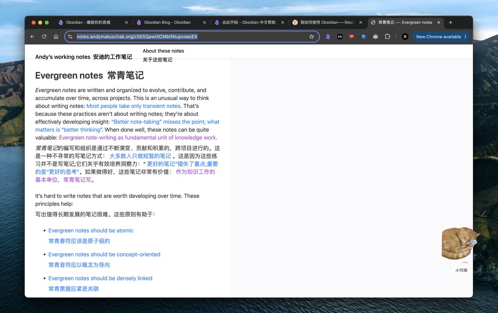Close the 常青笔记 Evergreen notes tab

(439, 22)
